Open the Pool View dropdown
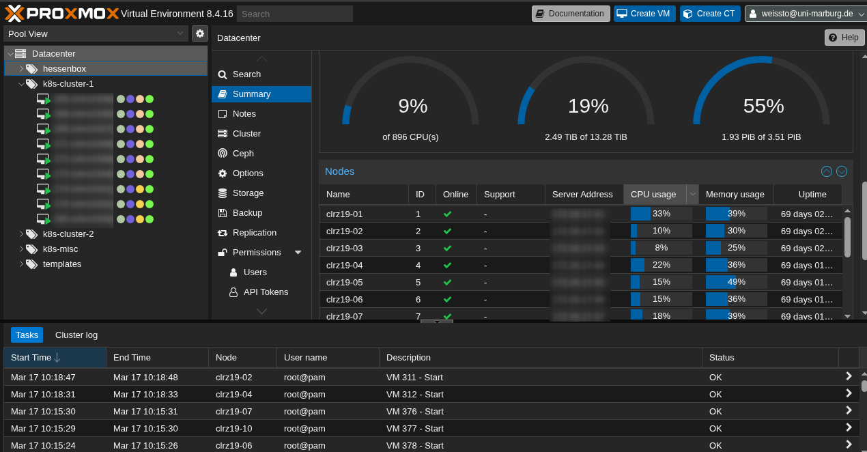867x452 pixels. pyautogui.click(x=180, y=33)
